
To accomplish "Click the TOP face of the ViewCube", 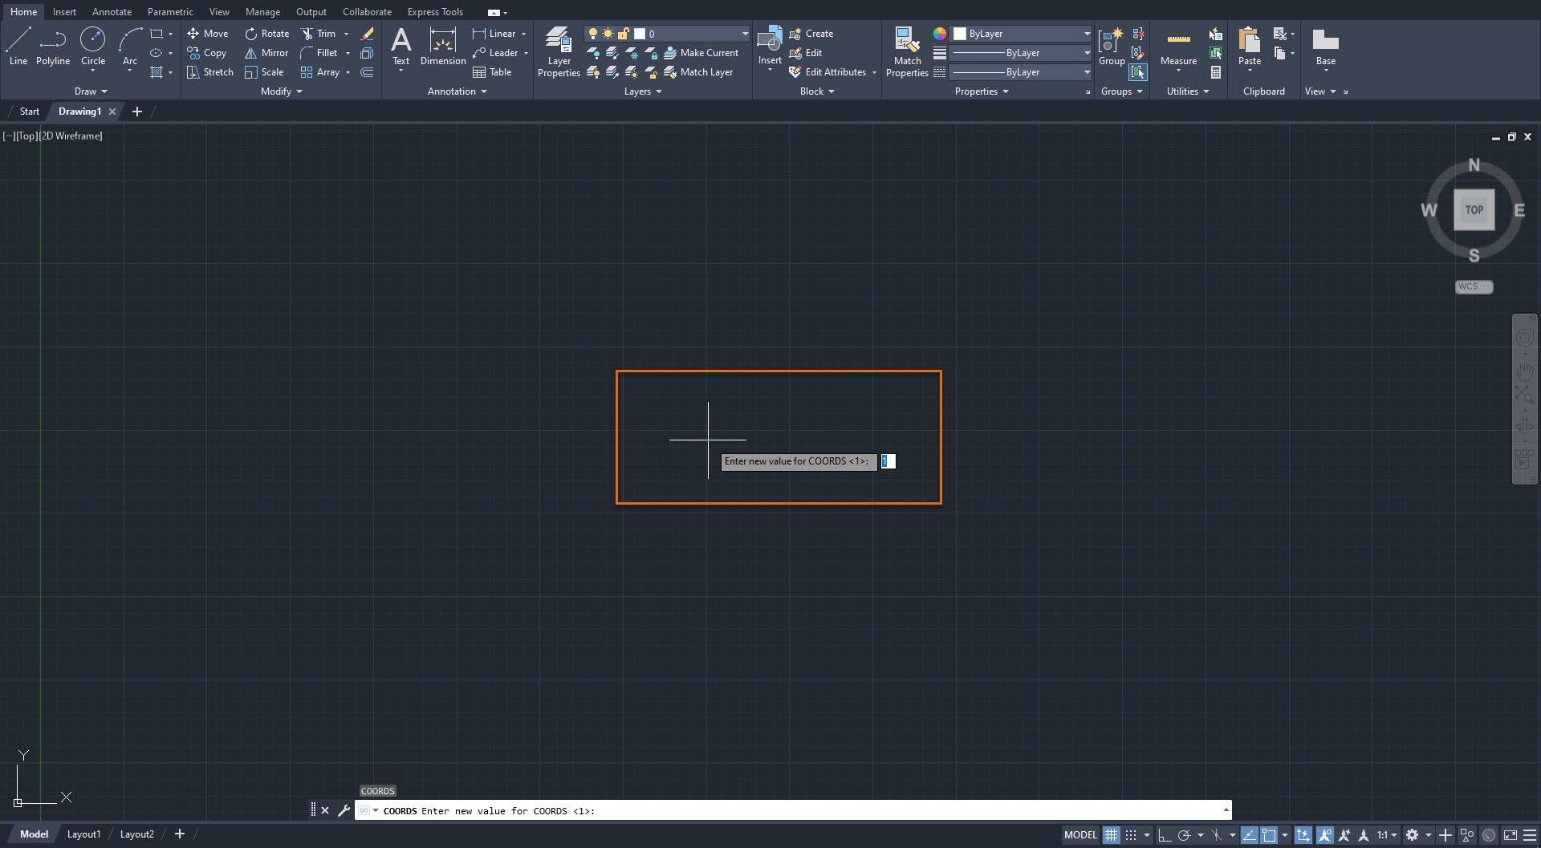I will coord(1474,210).
